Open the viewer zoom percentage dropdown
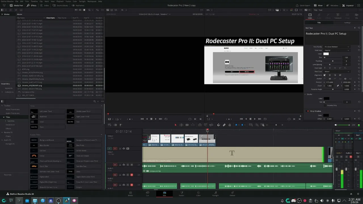Screen dimensions: 363x204 click(209, 10)
